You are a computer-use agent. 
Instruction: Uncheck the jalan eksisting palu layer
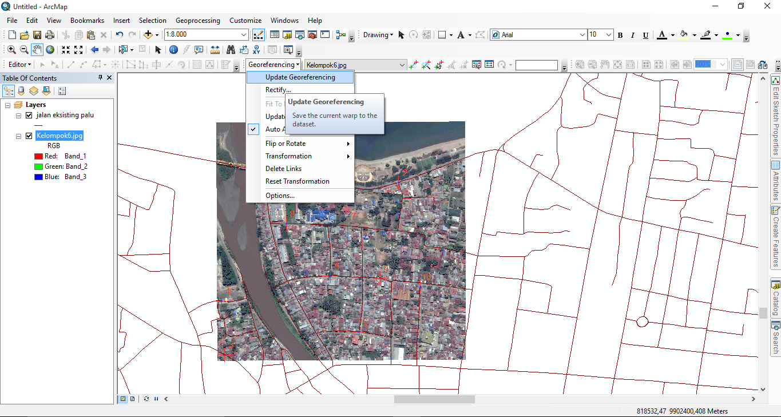tap(29, 115)
